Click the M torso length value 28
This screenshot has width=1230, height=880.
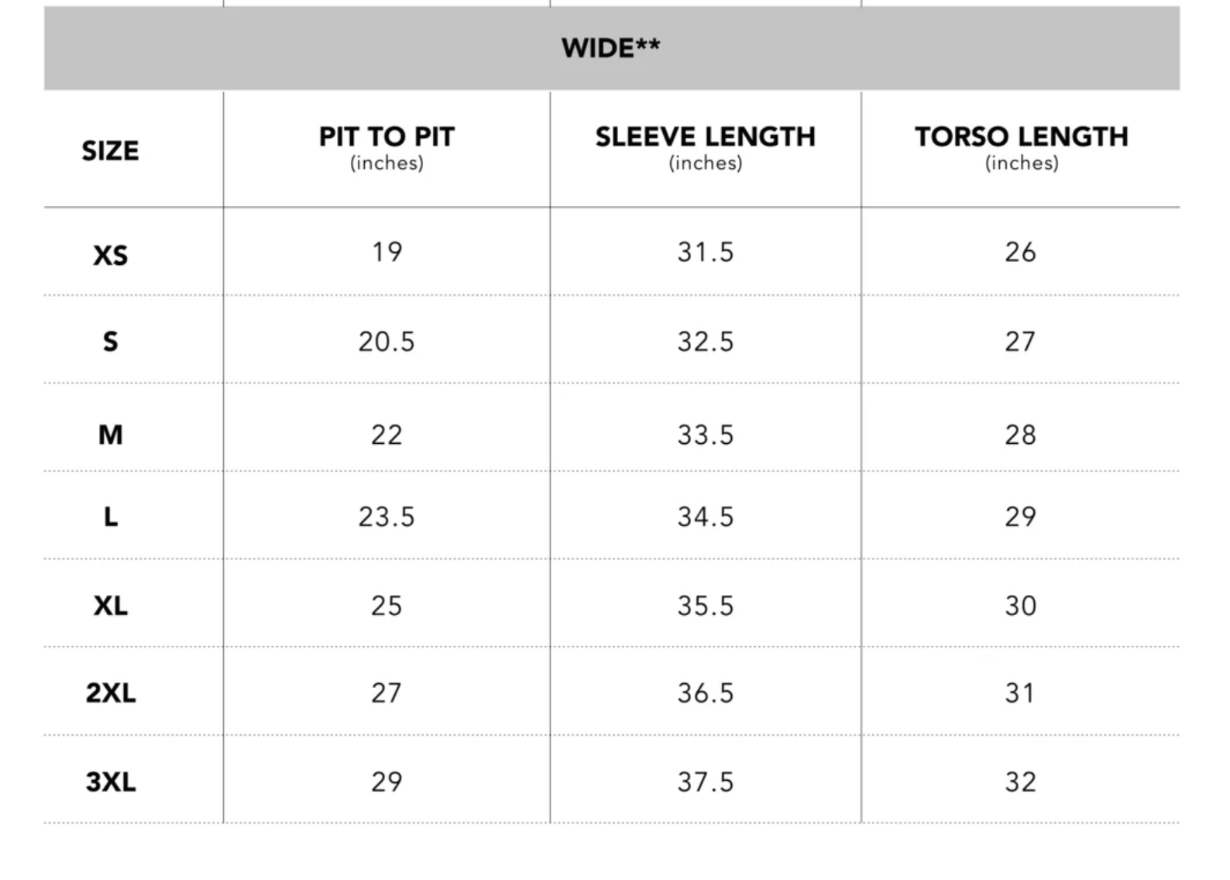click(x=1020, y=435)
